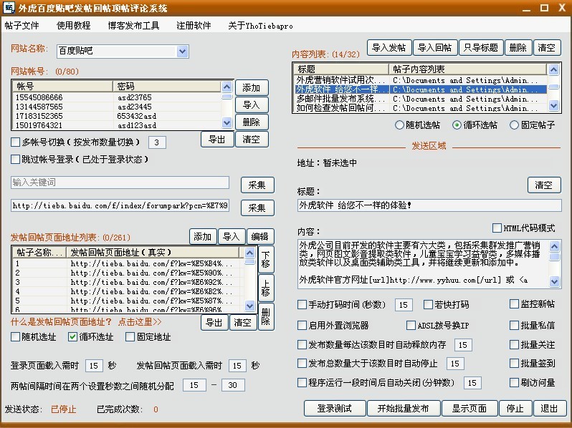572x428 pixels.
Task: Enable 刷访问量 checkbox
Action: tap(514, 382)
